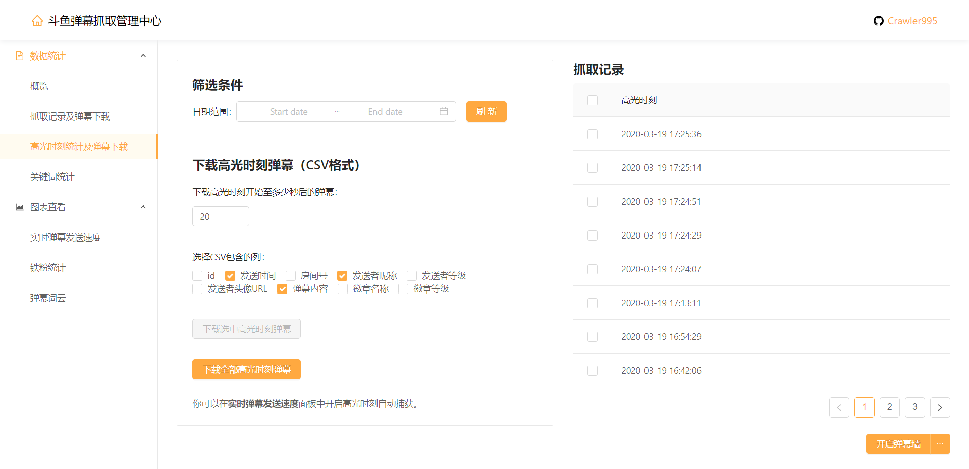The height and width of the screenshot is (469, 969).
Task: Open the GitHub logo icon
Action: point(879,21)
